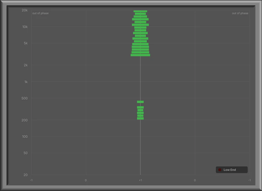Viewport: 262px width, 191px height.
Task: Click the right-side 'out of phase' label
Action: 240,13
